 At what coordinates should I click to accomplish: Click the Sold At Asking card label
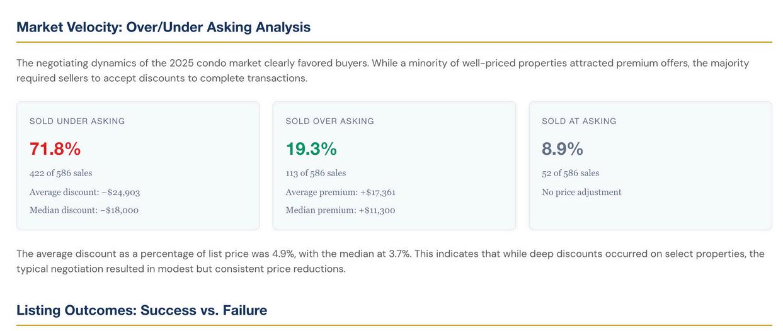click(x=579, y=121)
